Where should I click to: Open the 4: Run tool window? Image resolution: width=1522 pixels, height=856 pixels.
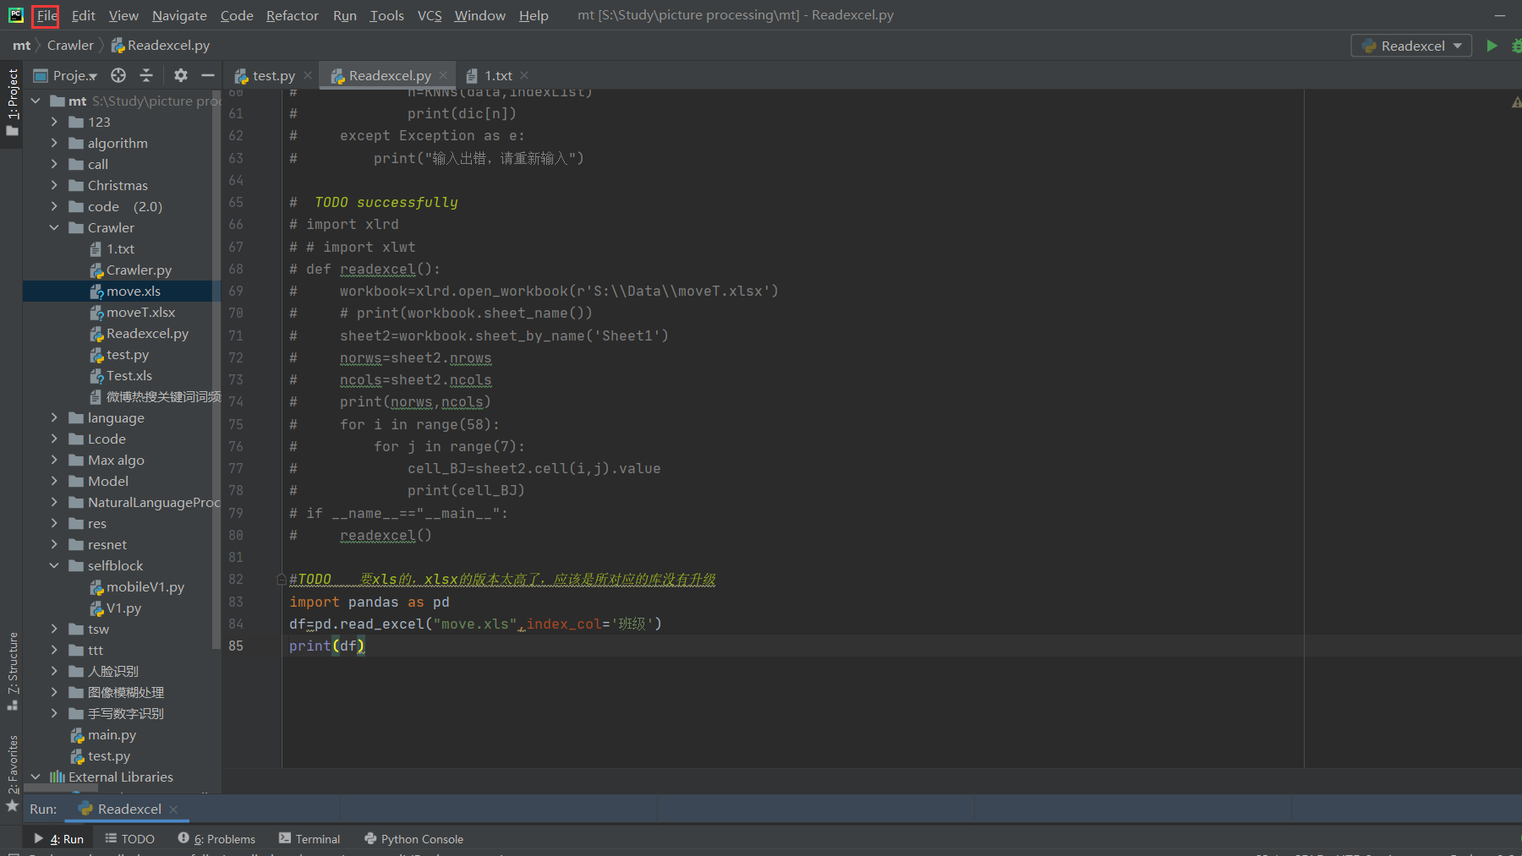click(58, 838)
